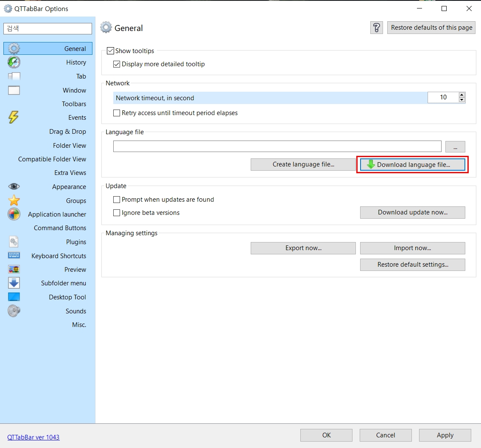Image resolution: width=481 pixels, height=448 pixels.
Task: Increase the network timeout with up arrow
Action: tap(461, 95)
